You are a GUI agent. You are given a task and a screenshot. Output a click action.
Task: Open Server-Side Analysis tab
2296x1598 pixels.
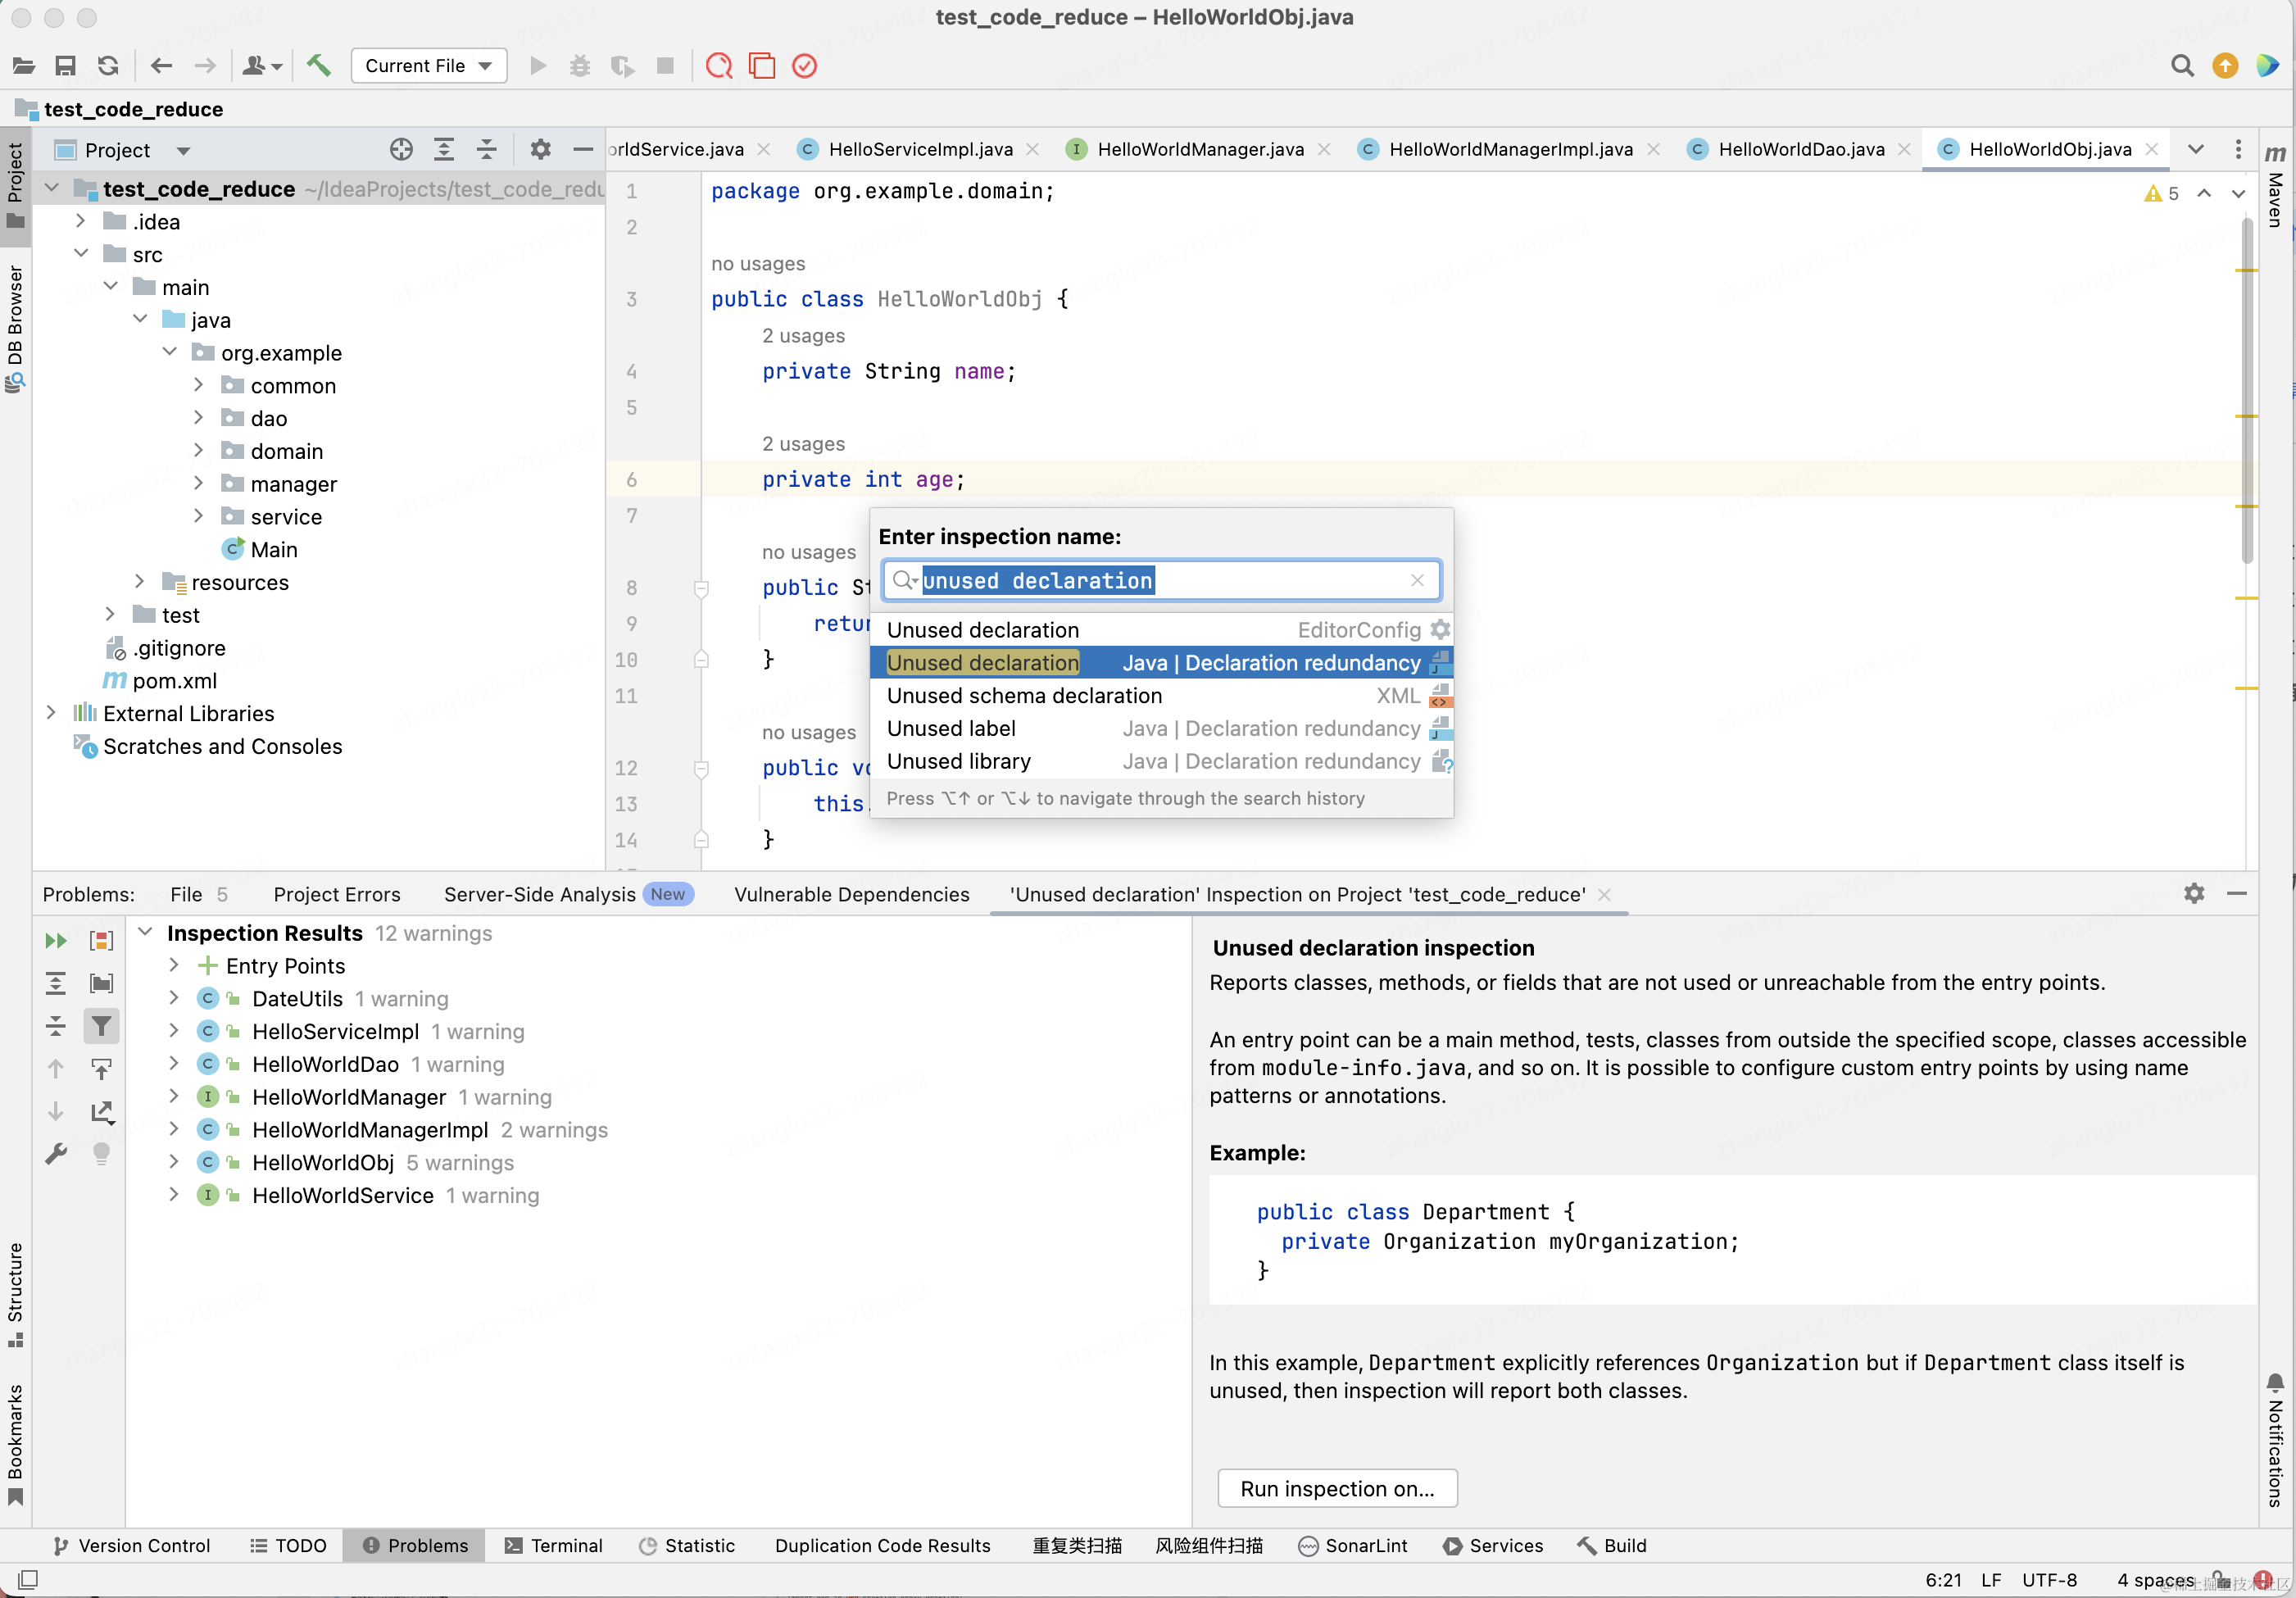(x=568, y=894)
